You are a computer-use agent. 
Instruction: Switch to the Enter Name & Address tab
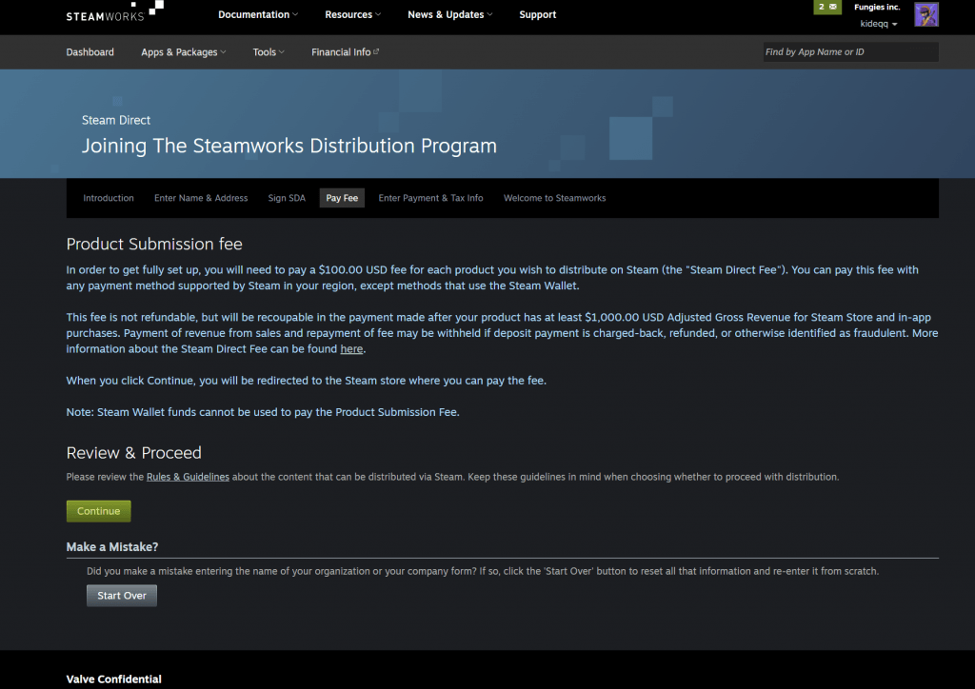pos(201,198)
